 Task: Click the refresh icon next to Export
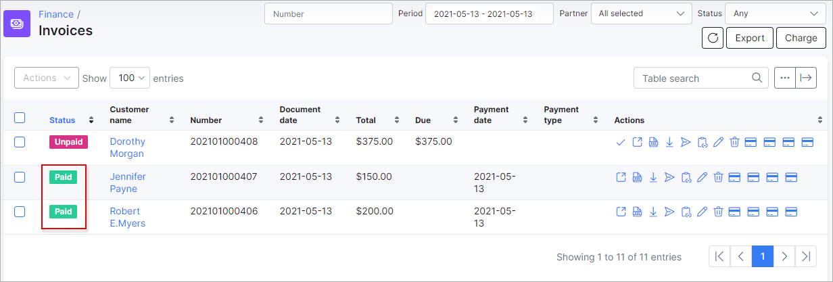pos(713,38)
